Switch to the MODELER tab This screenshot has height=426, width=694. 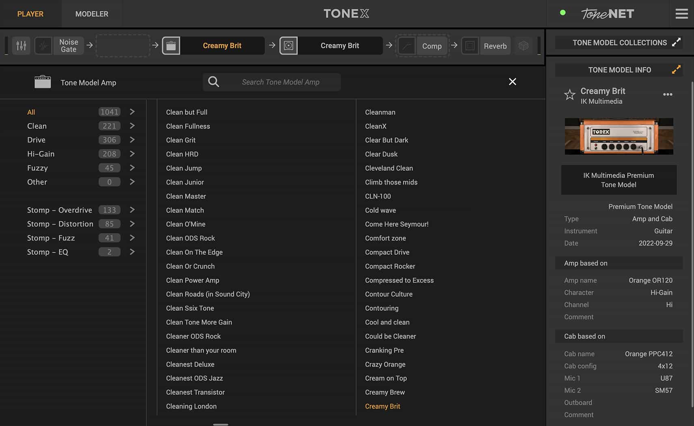[x=92, y=14]
